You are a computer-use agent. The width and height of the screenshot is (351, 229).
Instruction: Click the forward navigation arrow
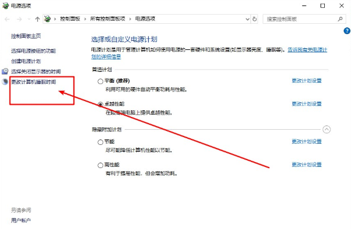tap(19, 19)
